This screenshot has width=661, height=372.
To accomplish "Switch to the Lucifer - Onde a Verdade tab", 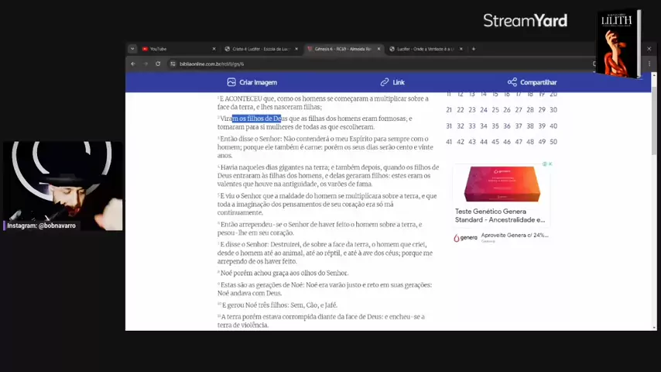I will click(425, 49).
